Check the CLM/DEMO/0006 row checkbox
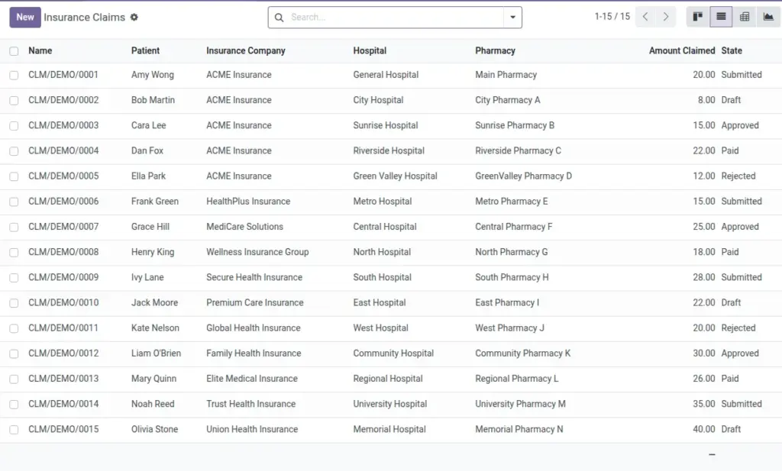This screenshot has height=471, width=782. pyautogui.click(x=14, y=202)
